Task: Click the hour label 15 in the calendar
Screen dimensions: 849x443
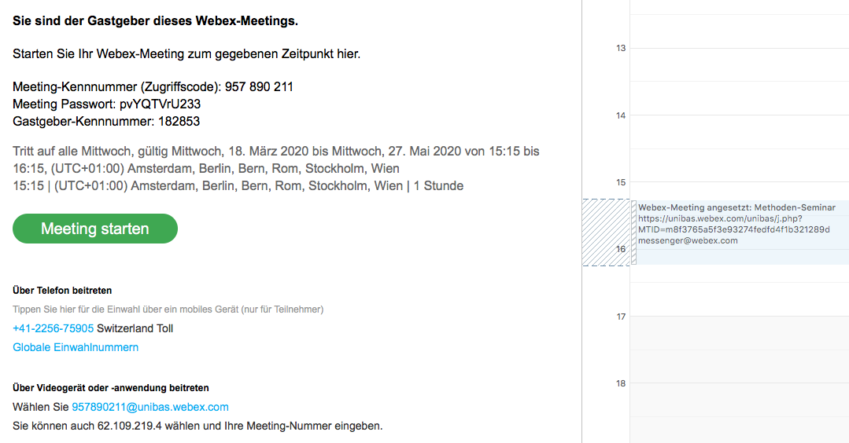Action: [620, 182]
